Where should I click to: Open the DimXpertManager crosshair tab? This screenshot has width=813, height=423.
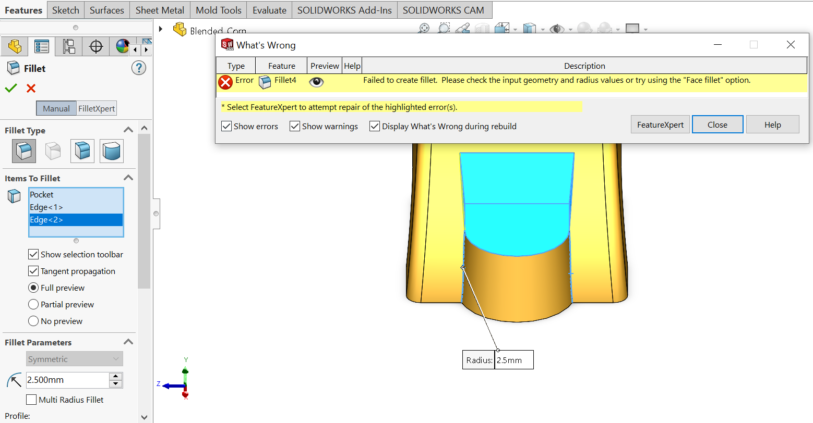tap(96, 46)
